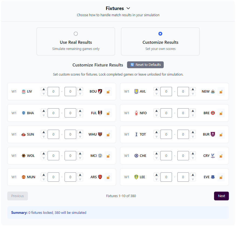
Task: Increase Newcastle's away score with up arrow
Action: (193, 89)
